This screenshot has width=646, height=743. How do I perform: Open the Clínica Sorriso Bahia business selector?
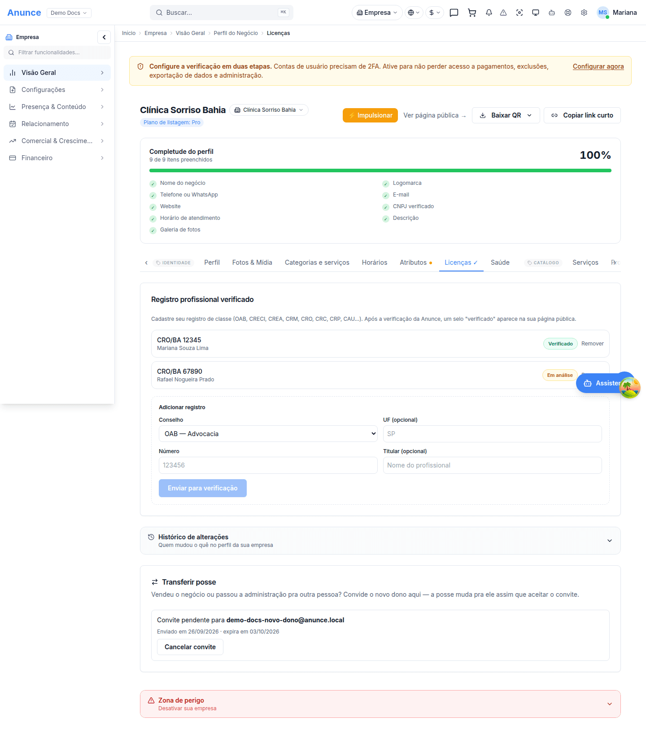(x=269, y=110)
